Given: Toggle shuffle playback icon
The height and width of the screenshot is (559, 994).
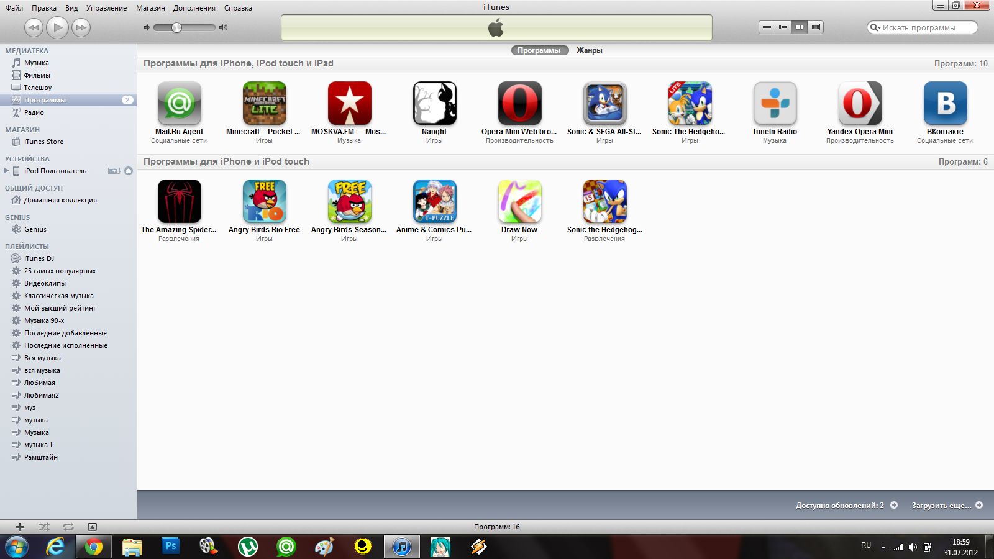Looking at the screenshot, I should pyautogui.click(x=43, y=527).
